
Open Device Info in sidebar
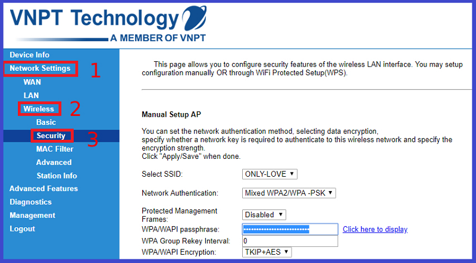[x=29, y=55]
